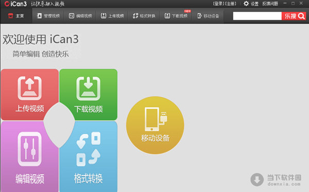Maximize the iCan3 window
This screenshot has width=309, height=192.
click(x=293, y=4)
